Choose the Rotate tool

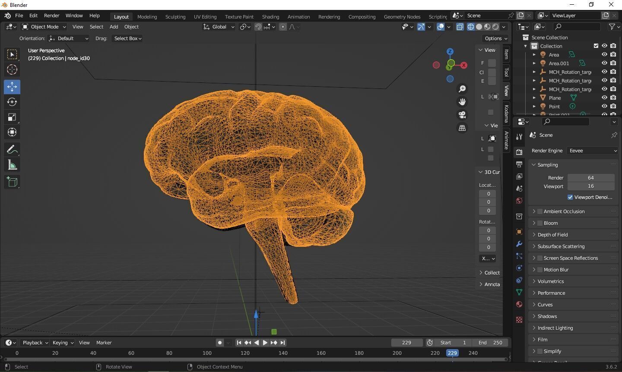12,102
